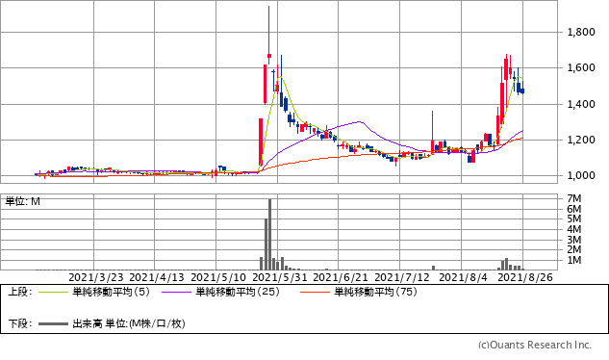
Task: Click the 1,000 price axis label
Action: [x=581, y=176]
